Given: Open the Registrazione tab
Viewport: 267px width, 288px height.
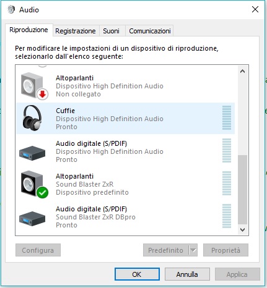Looking at the screenshot, I should (x=76, y=31).
